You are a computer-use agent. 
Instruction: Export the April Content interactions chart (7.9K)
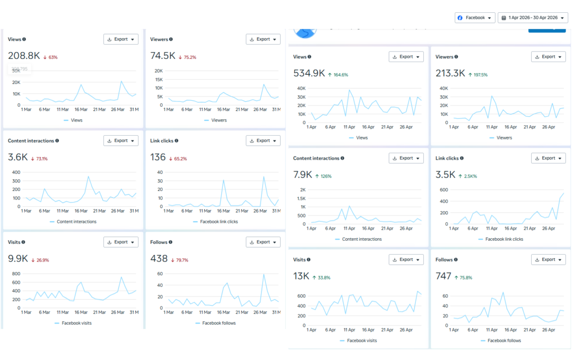[x=406, y=158]
